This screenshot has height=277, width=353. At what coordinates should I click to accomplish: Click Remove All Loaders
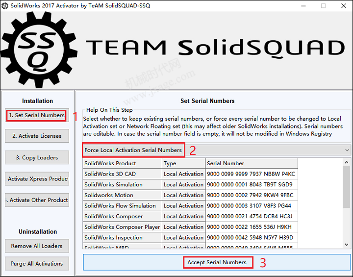37,246
